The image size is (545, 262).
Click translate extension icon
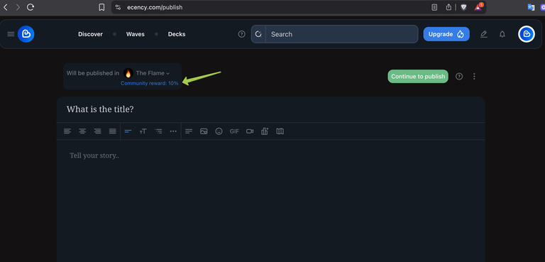(531, 7)
